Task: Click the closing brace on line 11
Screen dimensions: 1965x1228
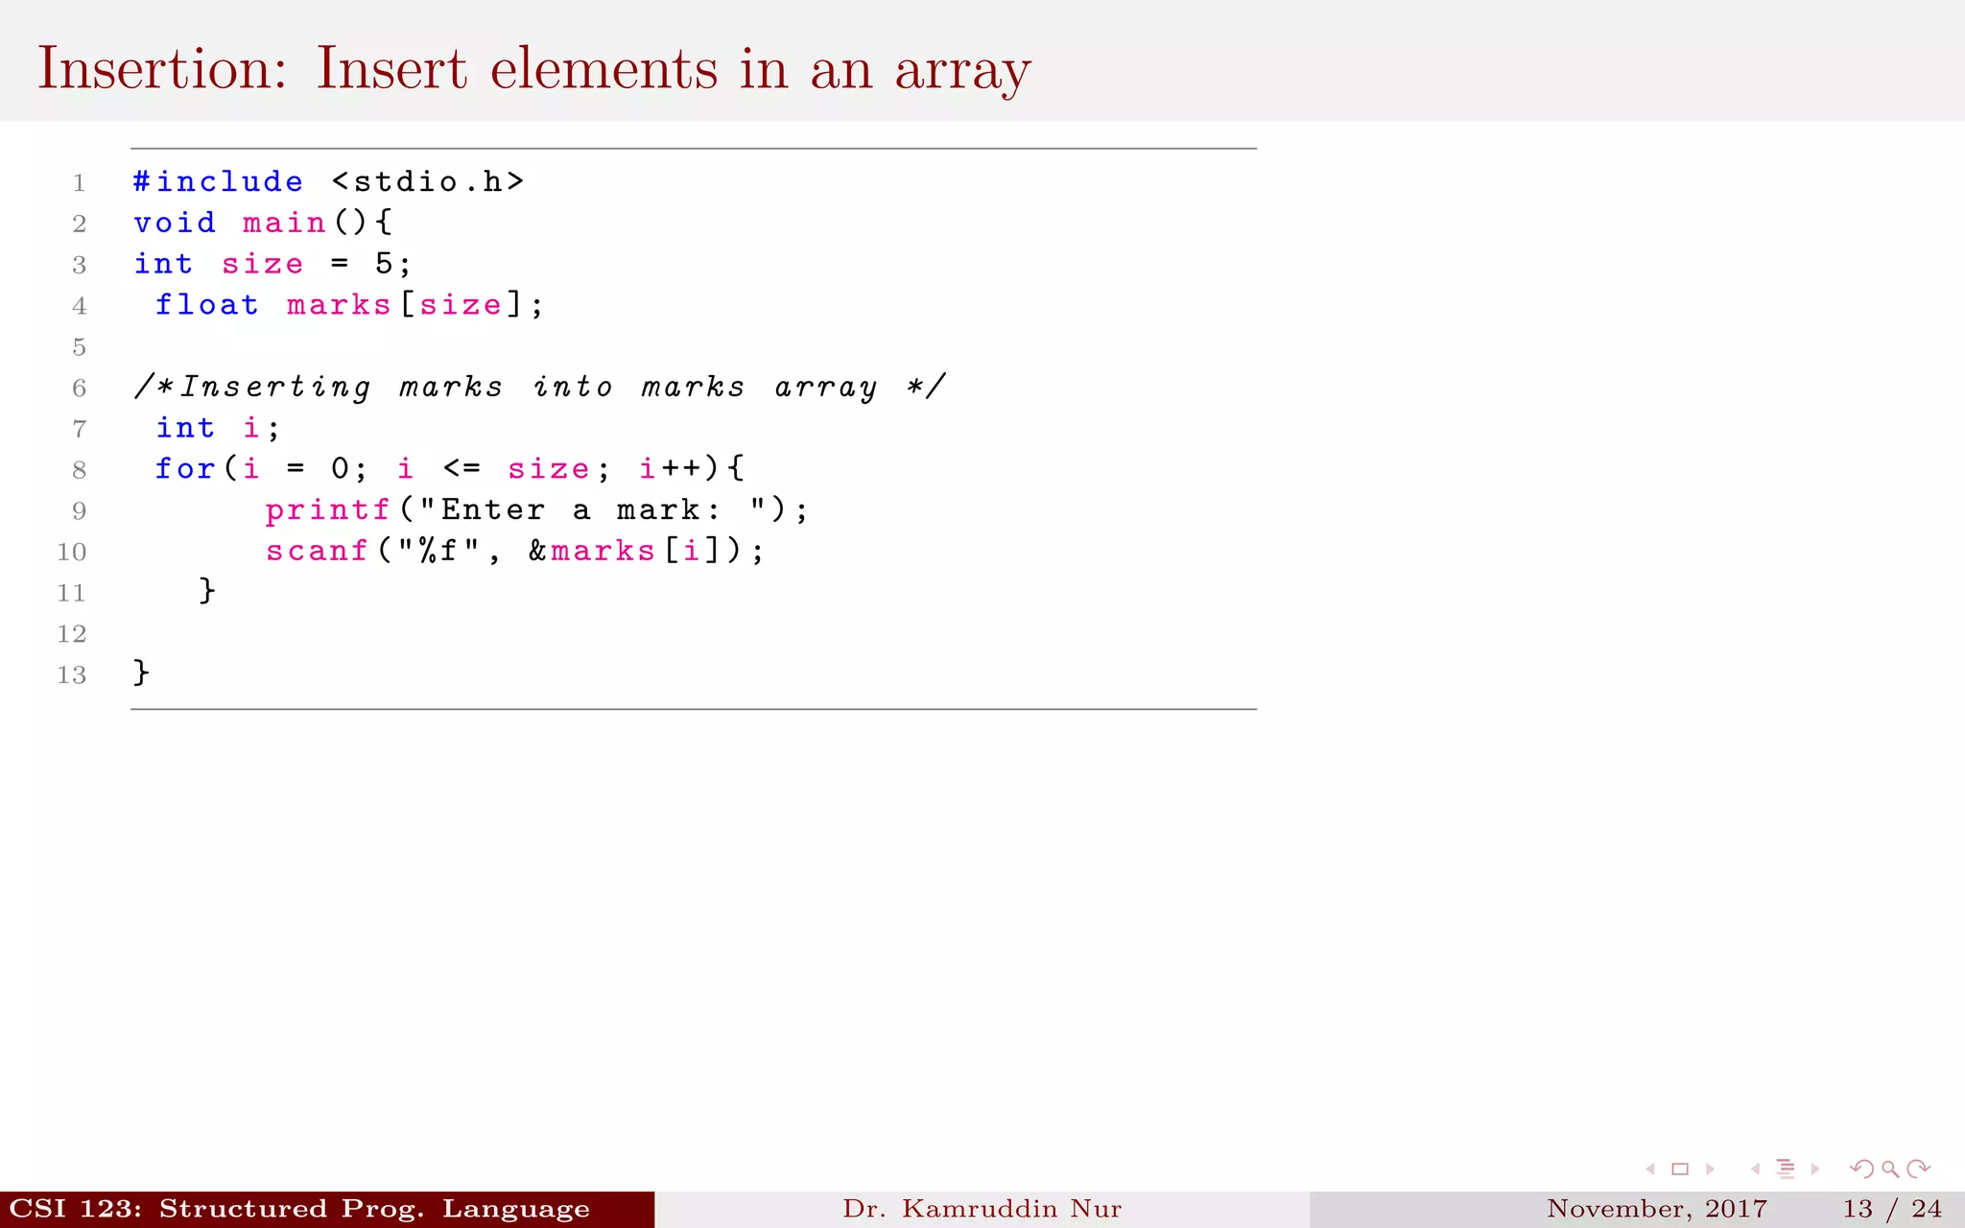Action: pos(207,590)
